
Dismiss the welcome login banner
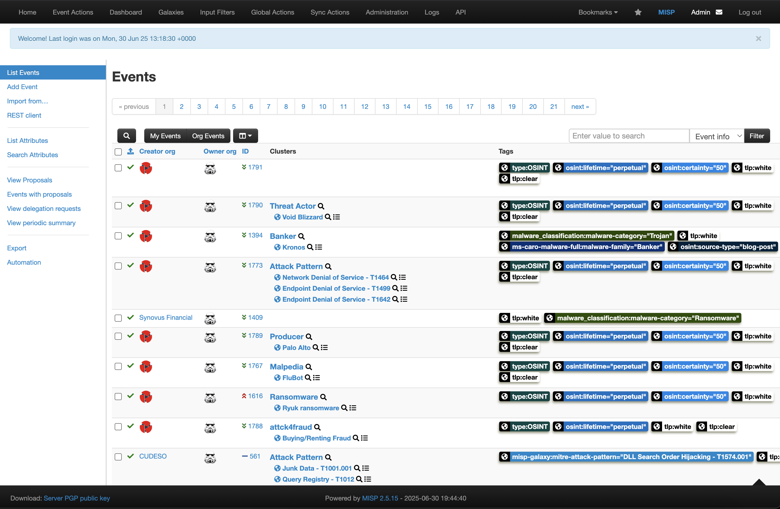758,39
